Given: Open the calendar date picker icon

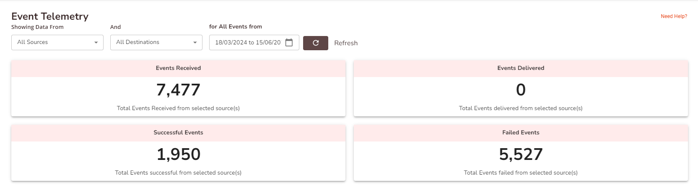Looking at the screenshot, I should (289, 43).
